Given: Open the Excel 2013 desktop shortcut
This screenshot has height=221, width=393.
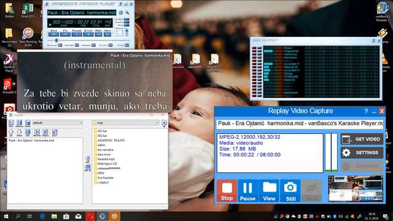Looking at the screenshot, I should [28, 10].
